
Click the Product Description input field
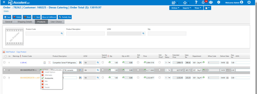[85, 33]
